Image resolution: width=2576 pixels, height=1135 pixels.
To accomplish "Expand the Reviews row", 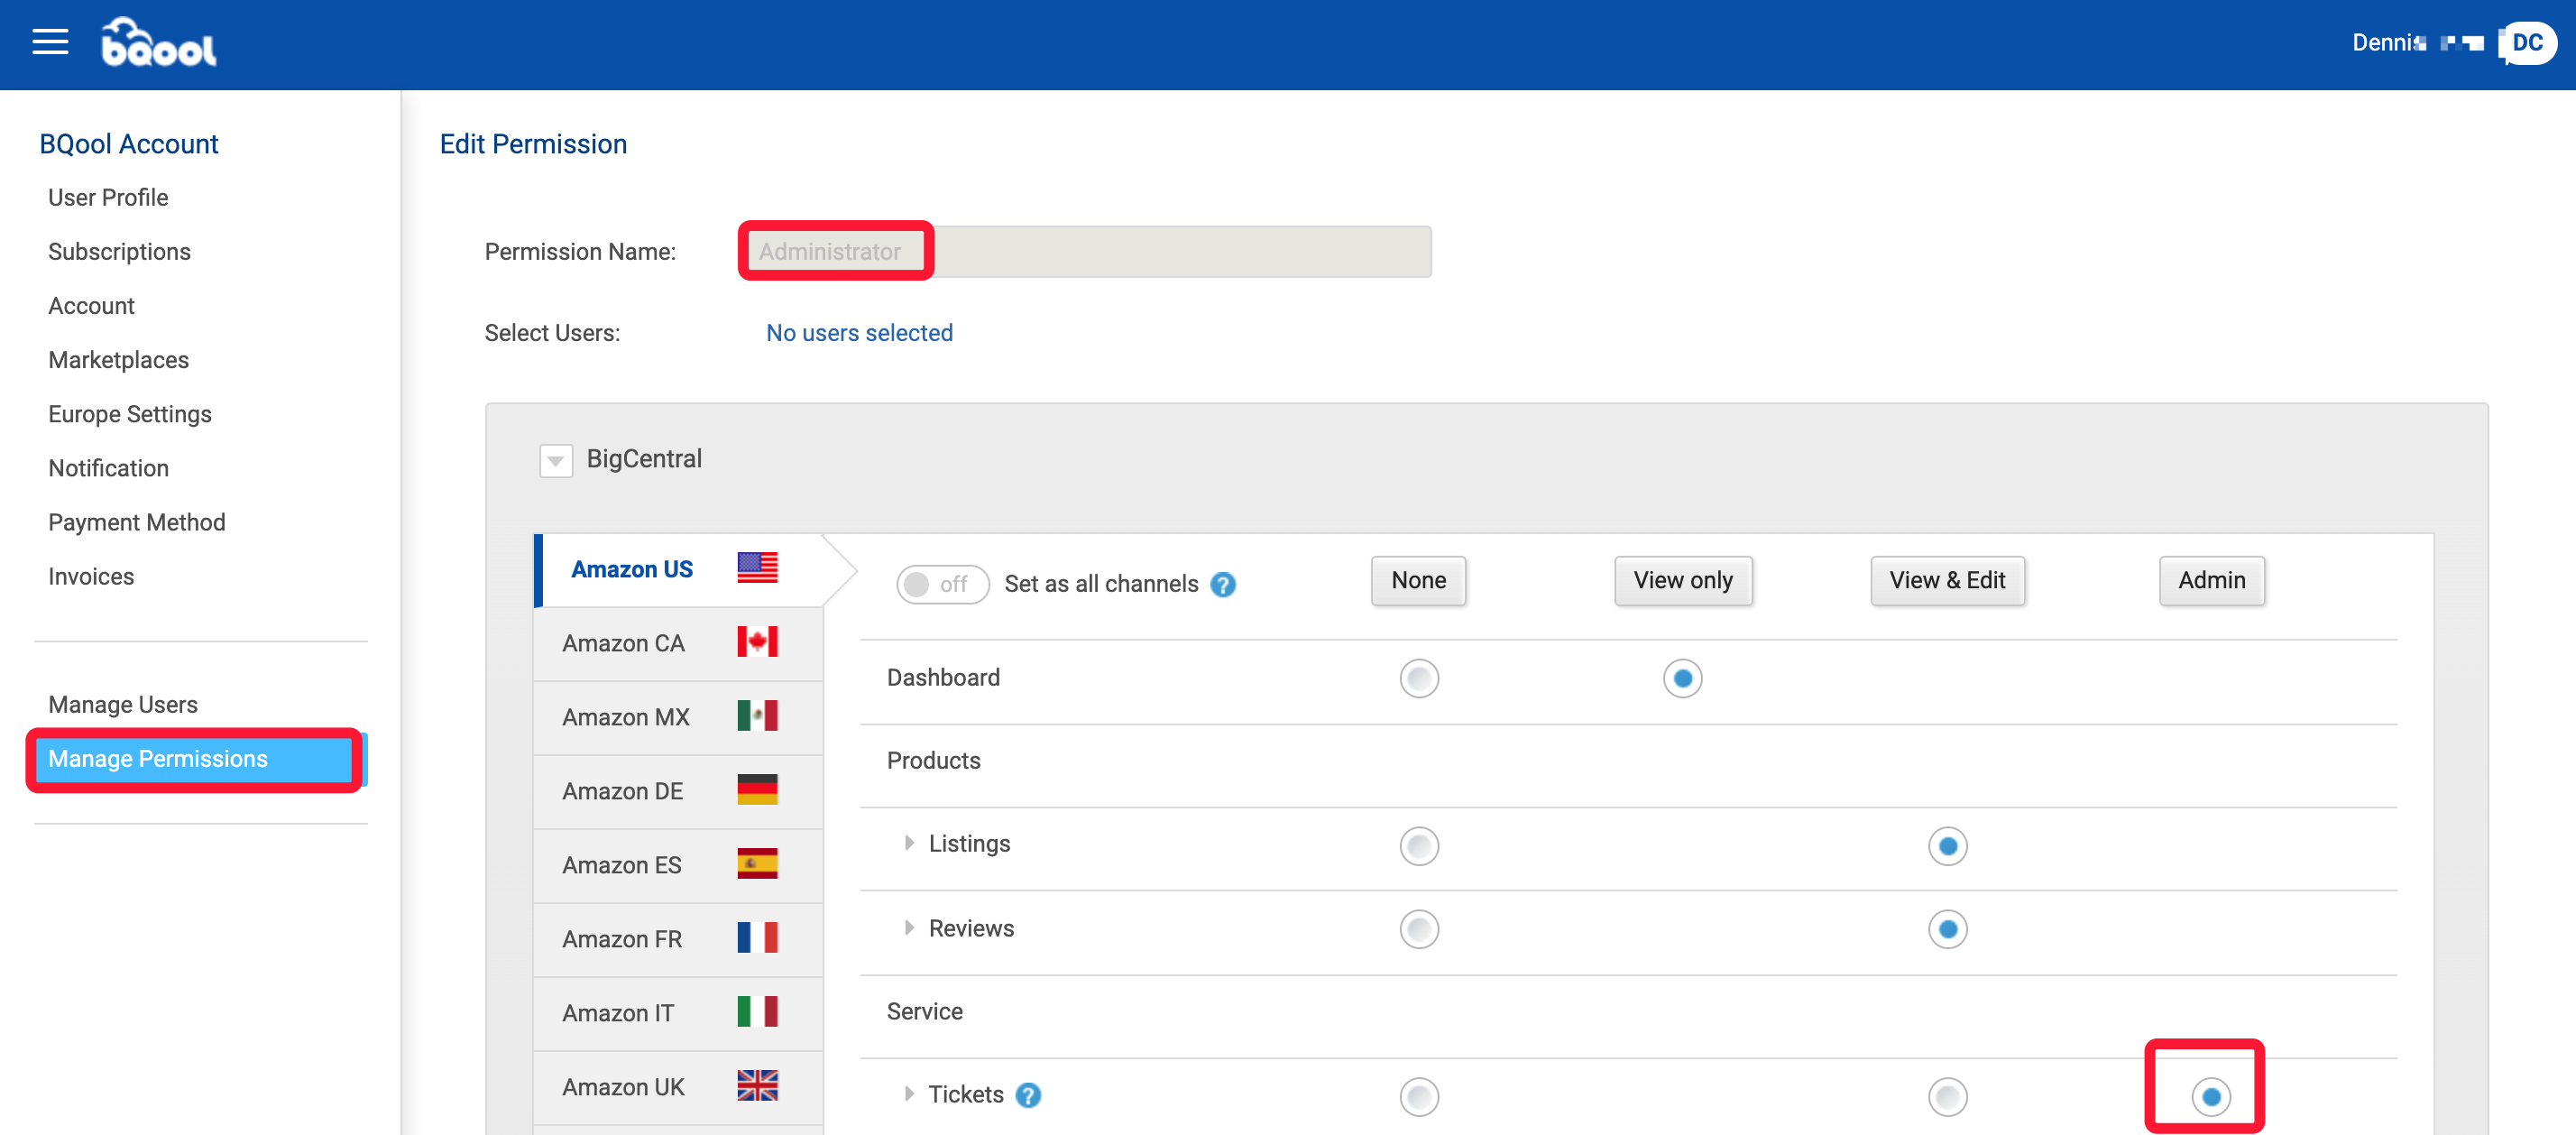I will pos(909,927).
